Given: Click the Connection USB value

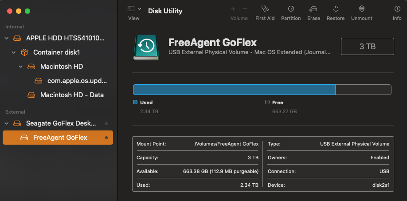Looking at the screenshot, I should click(384, 171).
